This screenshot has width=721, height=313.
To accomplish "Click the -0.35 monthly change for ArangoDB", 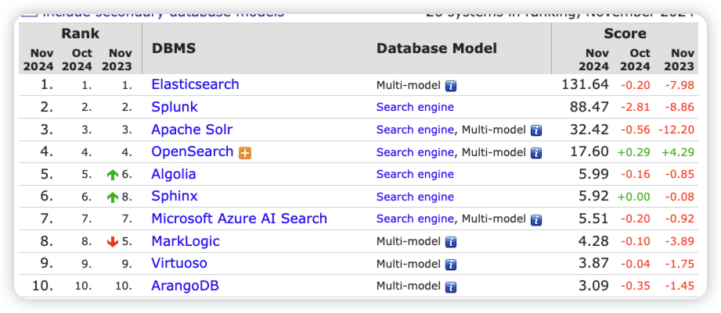I will pos(636,286).
